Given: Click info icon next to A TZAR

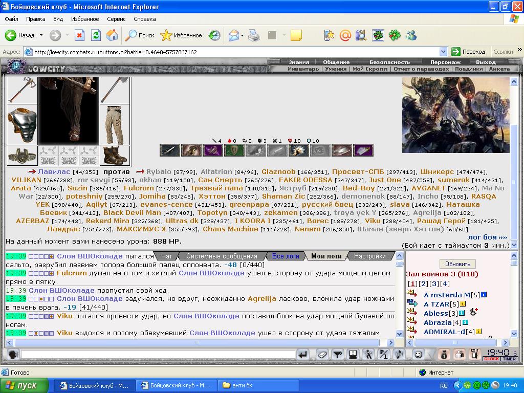Looking at the screenshot, I should [x=463, y=304].
